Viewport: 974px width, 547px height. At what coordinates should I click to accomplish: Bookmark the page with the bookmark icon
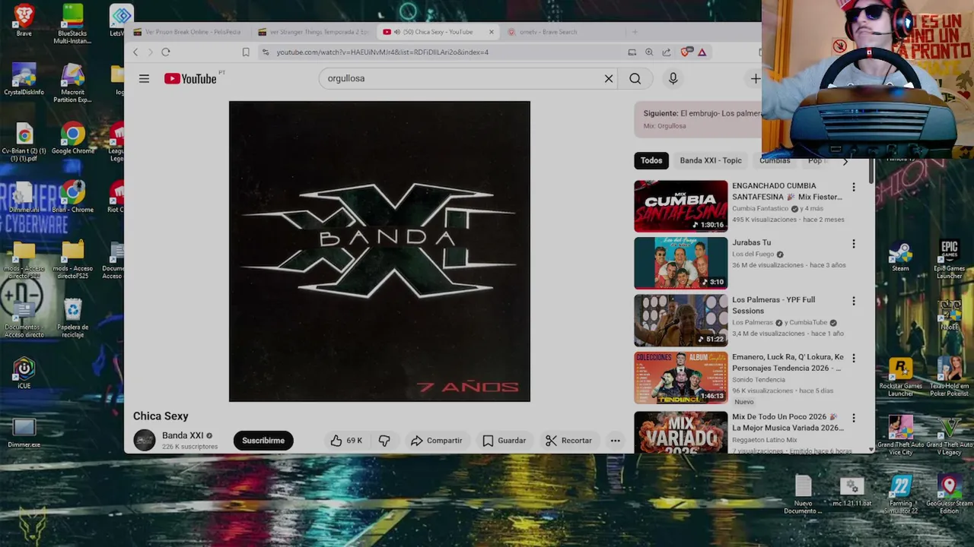(246, 52)
